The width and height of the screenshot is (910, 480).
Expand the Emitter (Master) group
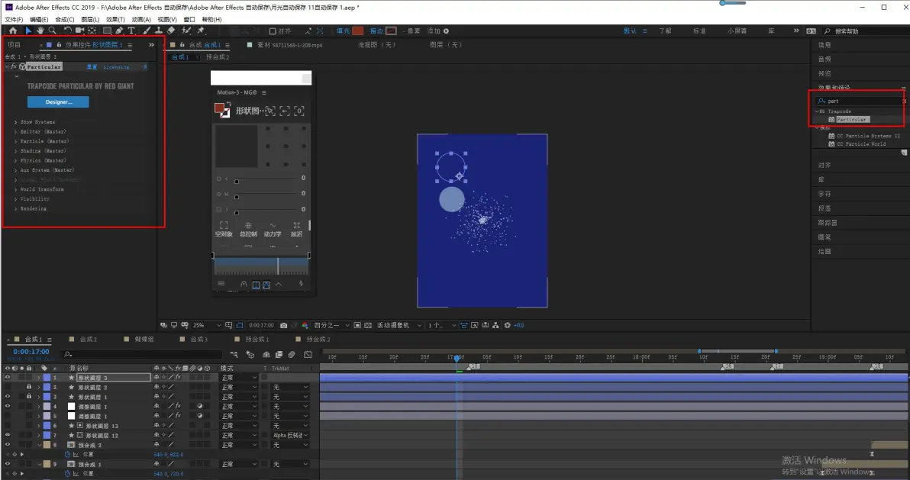[16, 132]
